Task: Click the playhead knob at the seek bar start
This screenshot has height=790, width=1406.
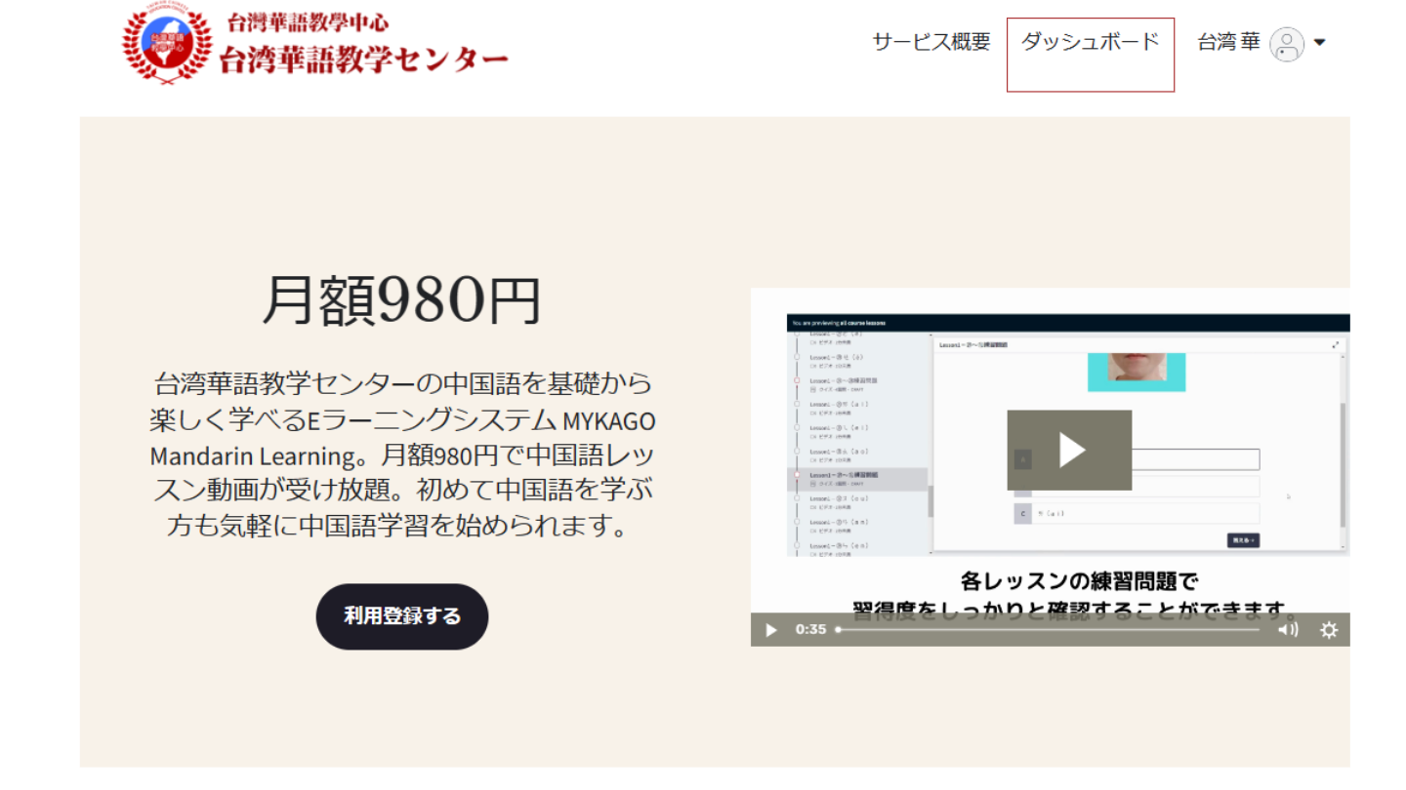Action: (838, 630)
